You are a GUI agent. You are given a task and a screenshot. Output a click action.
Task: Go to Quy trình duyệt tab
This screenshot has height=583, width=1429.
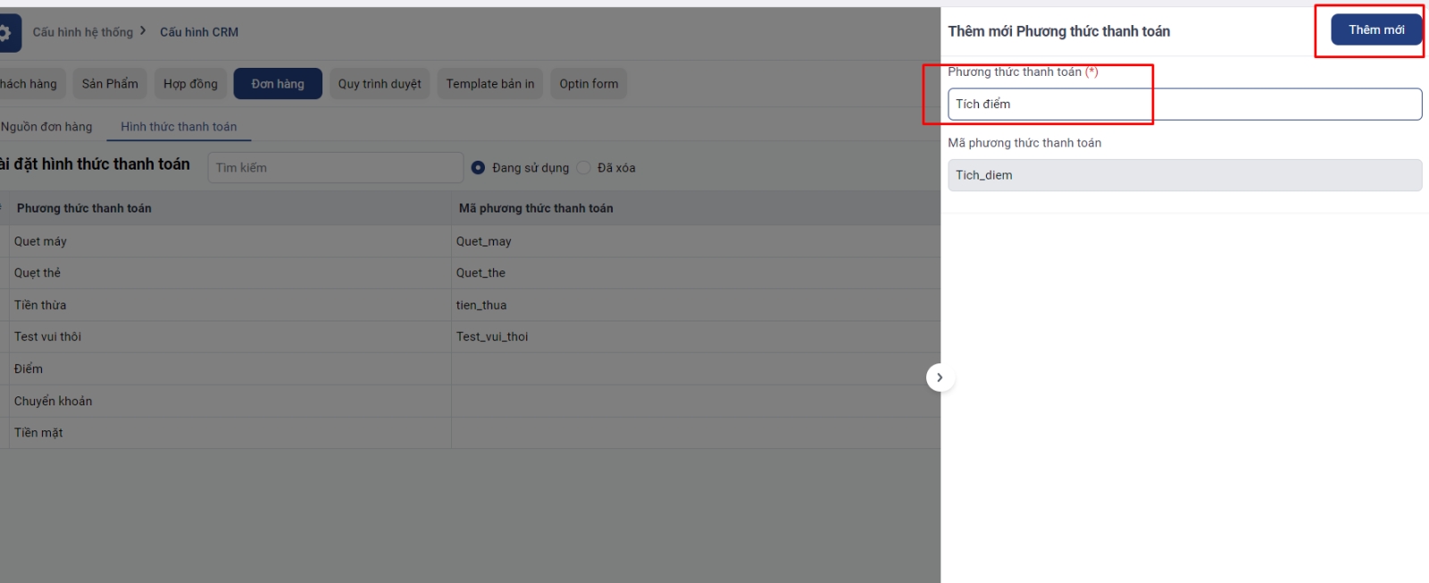[380, 84]
